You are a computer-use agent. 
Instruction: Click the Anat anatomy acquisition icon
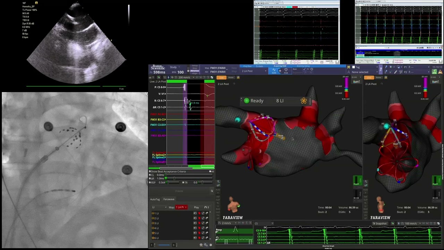click(286, 71)
